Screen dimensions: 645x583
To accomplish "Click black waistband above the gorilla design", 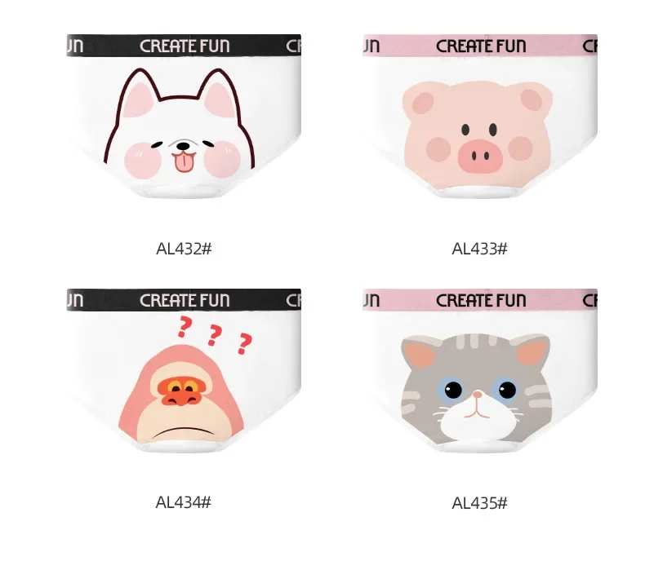I will pos(184,300).
